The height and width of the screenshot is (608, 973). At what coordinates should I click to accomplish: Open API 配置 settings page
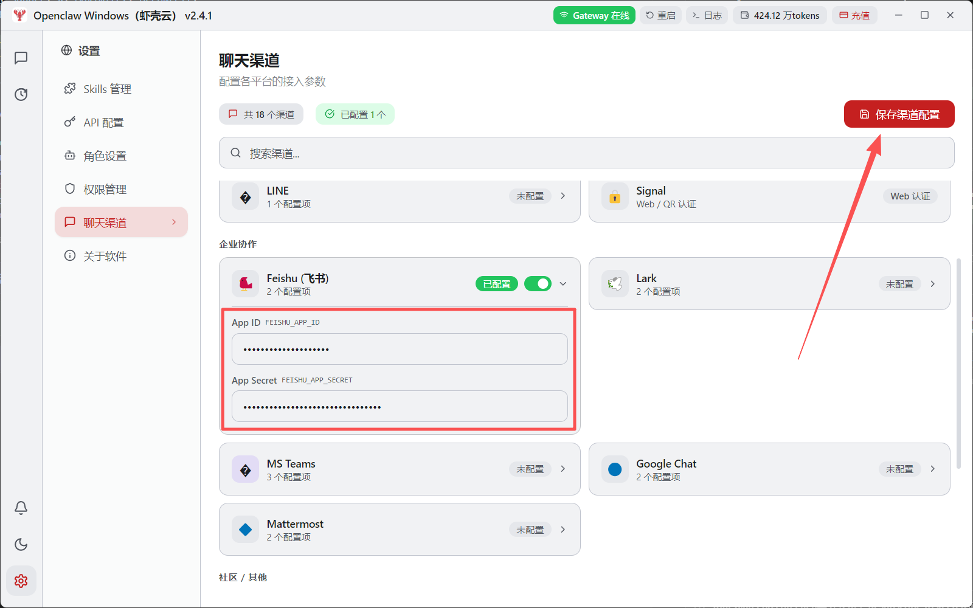tap(121, 122)
